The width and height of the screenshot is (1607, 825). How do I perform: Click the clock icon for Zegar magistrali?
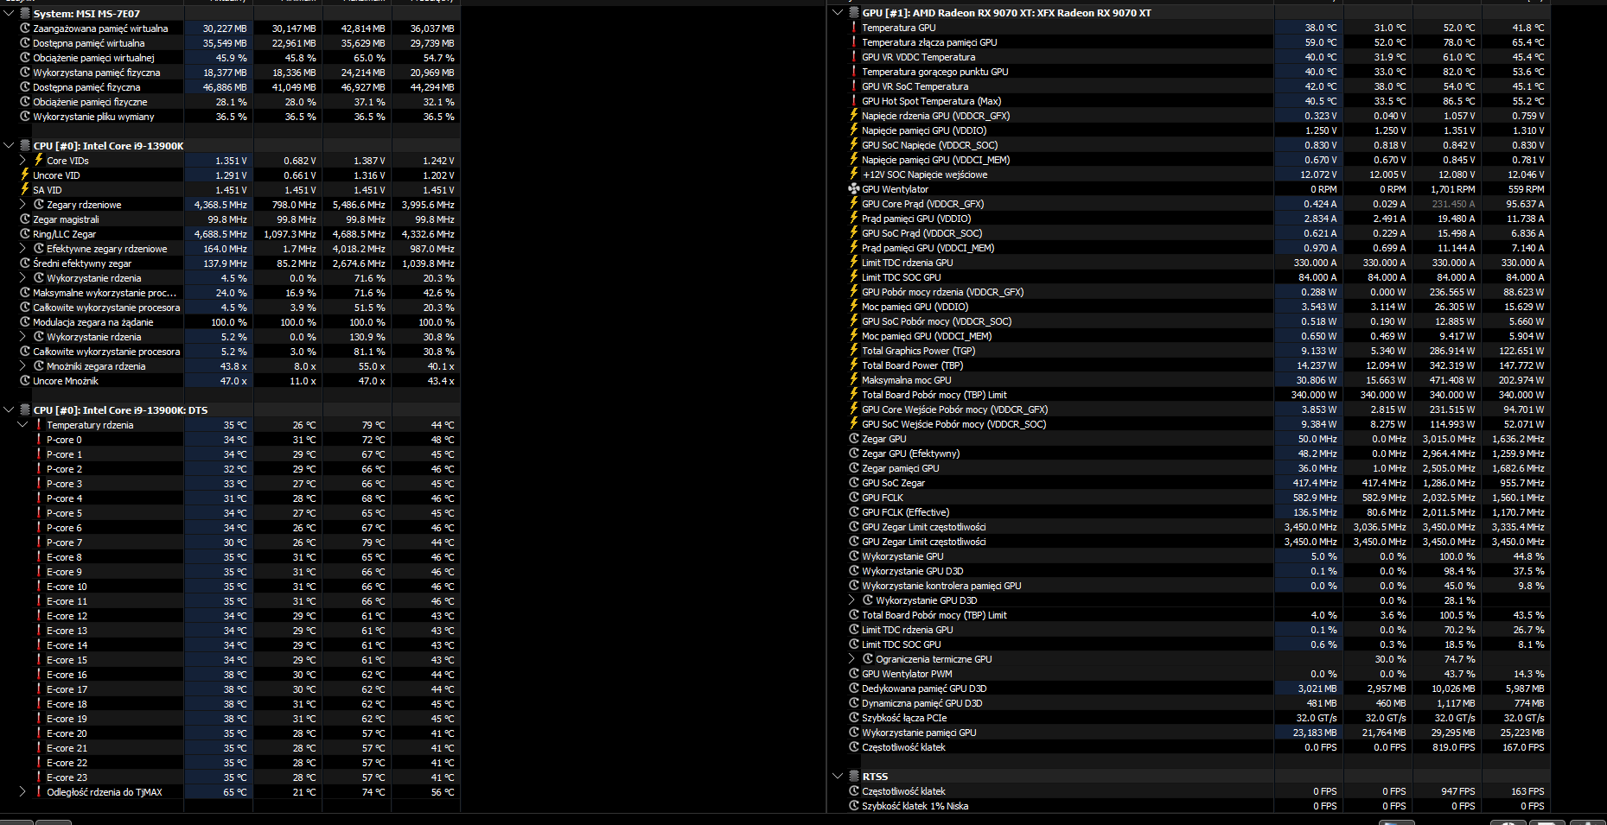25,219
